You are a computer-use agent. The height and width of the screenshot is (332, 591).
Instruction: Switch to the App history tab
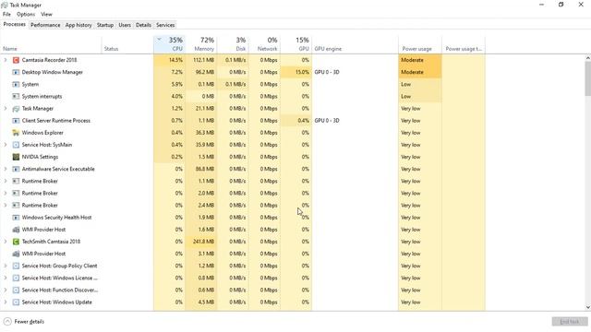(78, 25)
